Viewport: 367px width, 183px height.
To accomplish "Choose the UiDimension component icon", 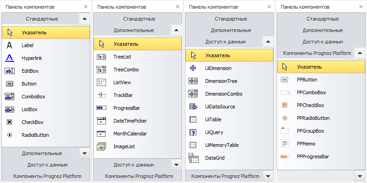I will click(193, 68).
